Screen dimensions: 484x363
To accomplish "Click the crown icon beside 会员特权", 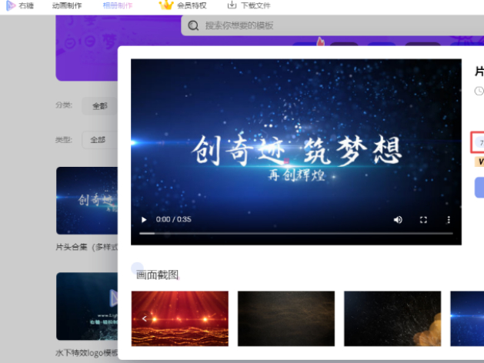I will 166,5.
